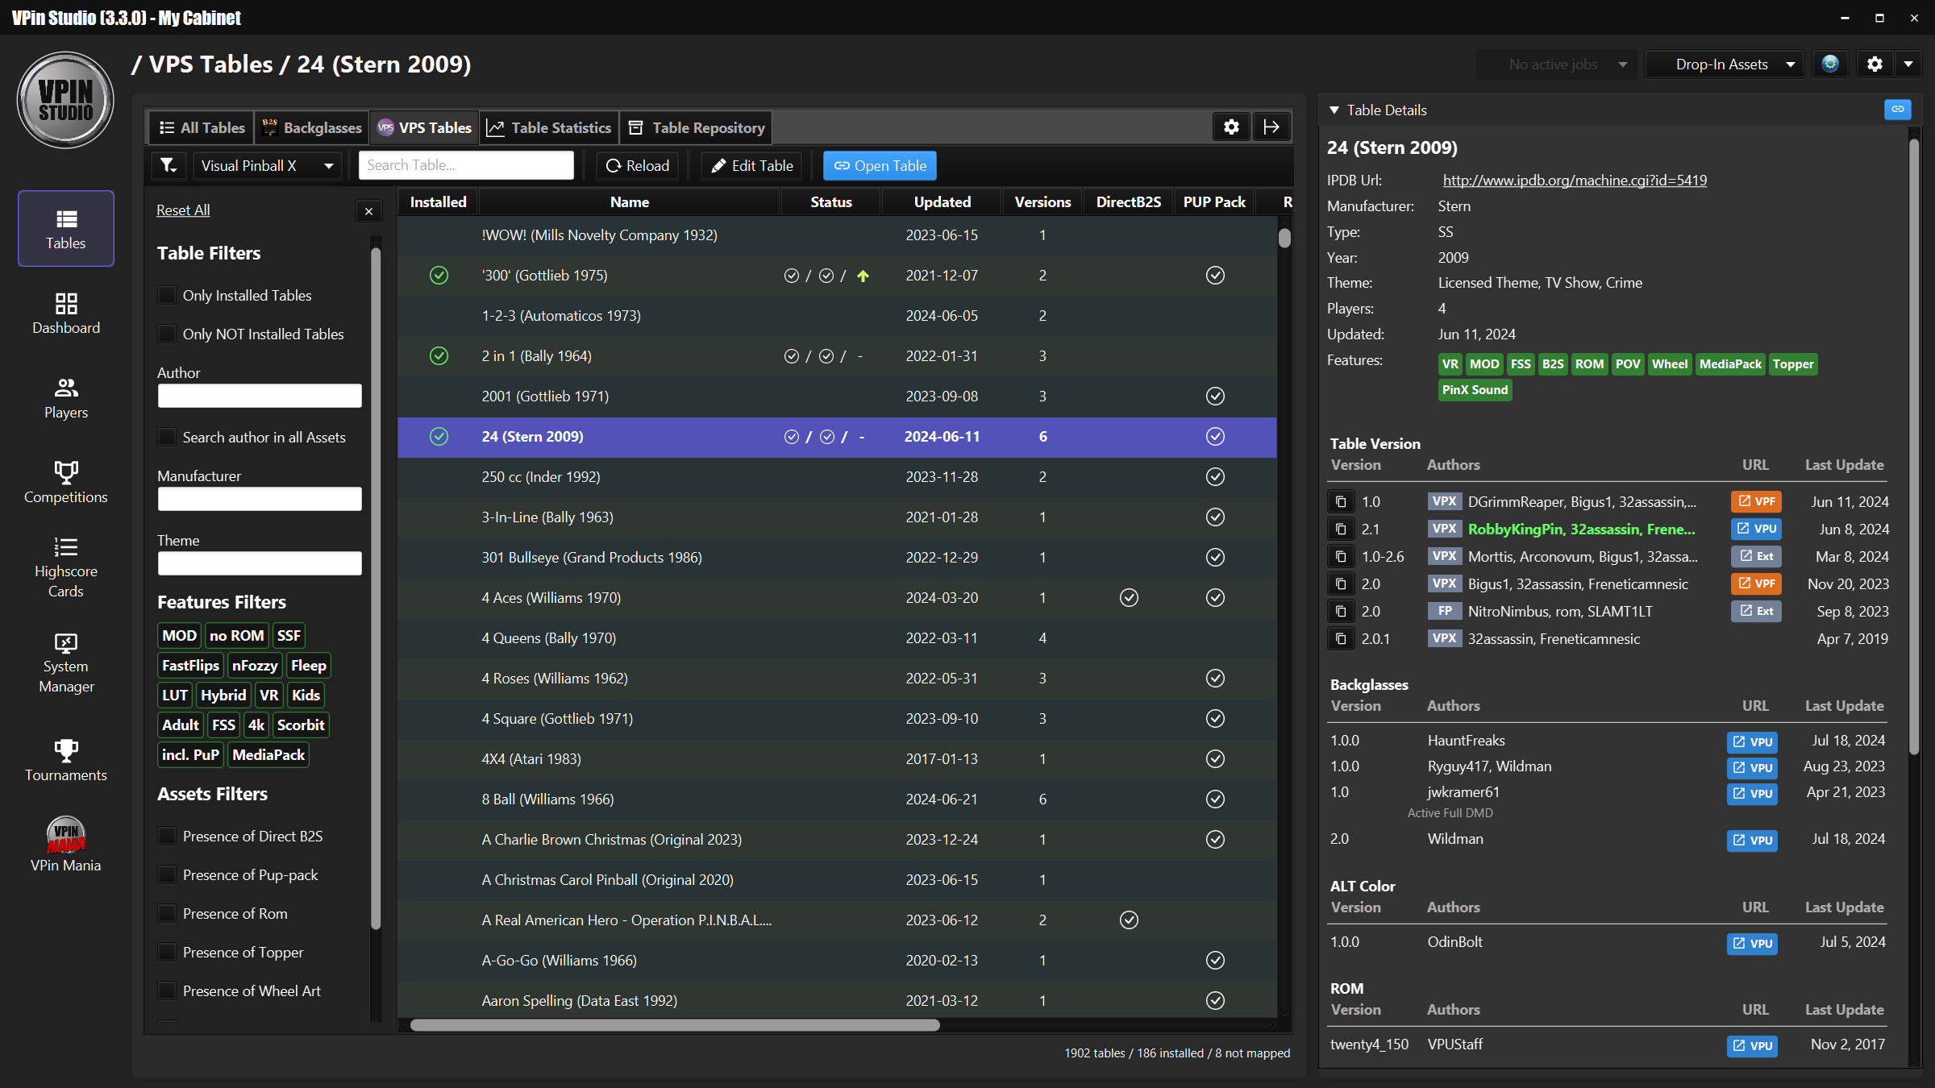Enable Only Installed Tables checkbox
The image size is (1935, 1088).
click(x=167, y=296)
